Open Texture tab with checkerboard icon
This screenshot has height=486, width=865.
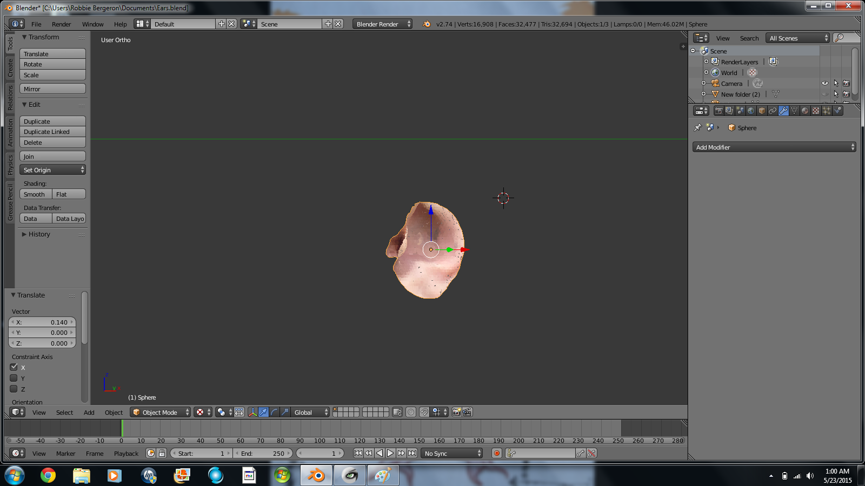pyautogui.click(x=816, y=111)
